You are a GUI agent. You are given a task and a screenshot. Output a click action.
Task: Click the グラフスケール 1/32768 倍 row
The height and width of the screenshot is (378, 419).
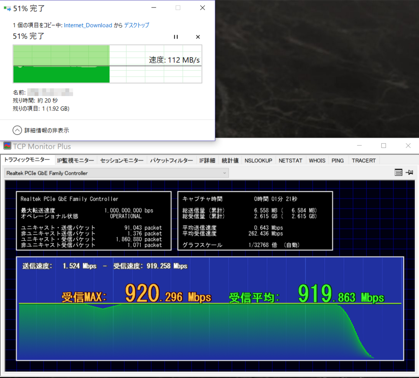tap(241, 245)
